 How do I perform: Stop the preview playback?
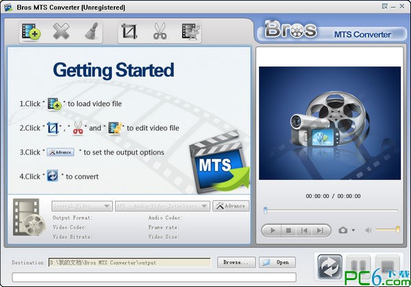click(288, 231)
